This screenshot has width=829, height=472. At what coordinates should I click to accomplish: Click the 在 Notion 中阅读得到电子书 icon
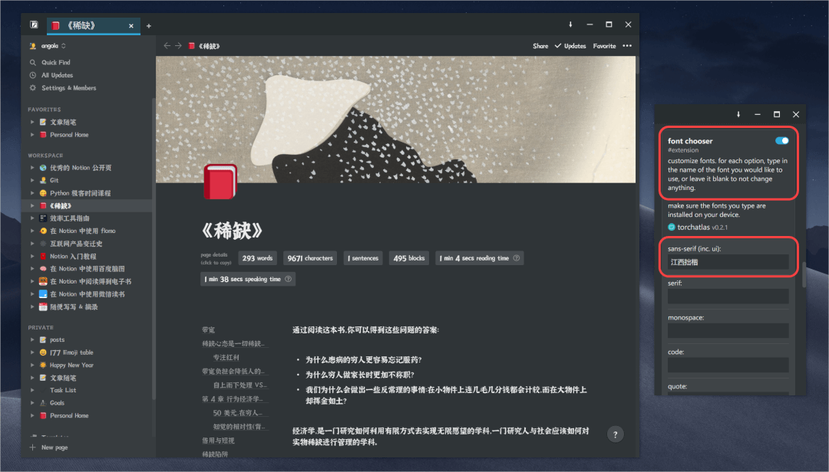click(43, 281)
